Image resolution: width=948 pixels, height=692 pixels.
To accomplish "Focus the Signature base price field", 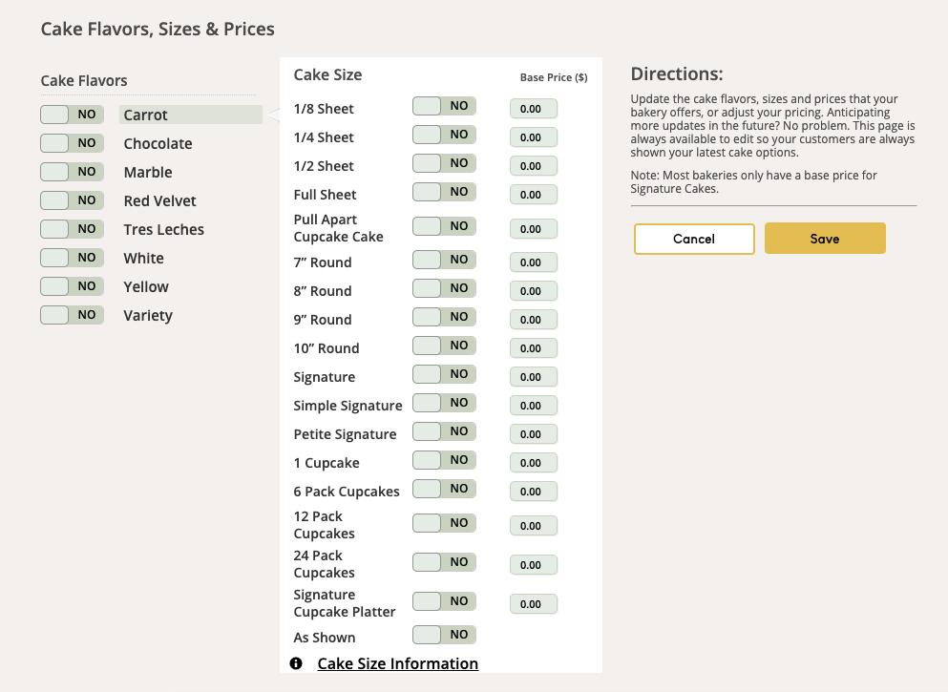I will [x=533, y=377].
